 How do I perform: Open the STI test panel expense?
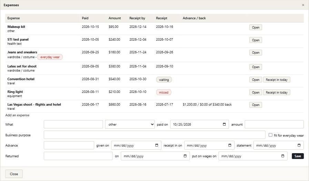[256, 40]
